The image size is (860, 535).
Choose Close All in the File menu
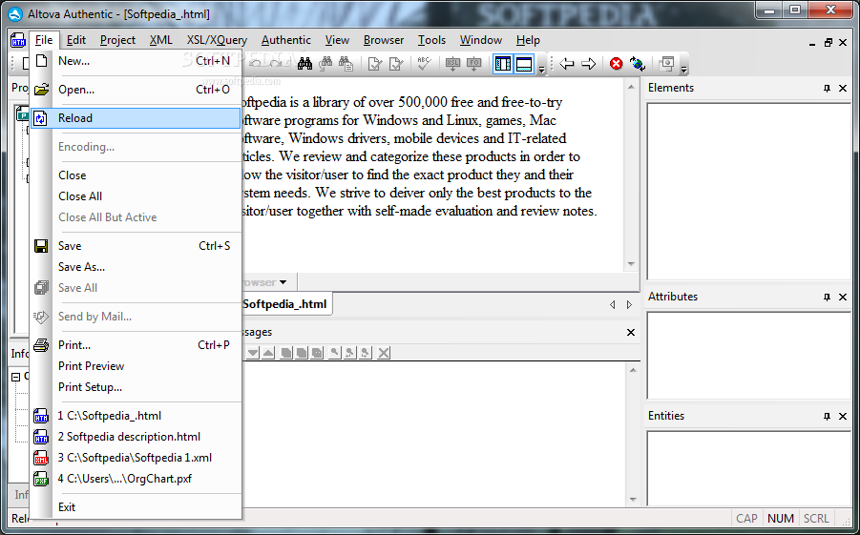click(x=136, y=196)
